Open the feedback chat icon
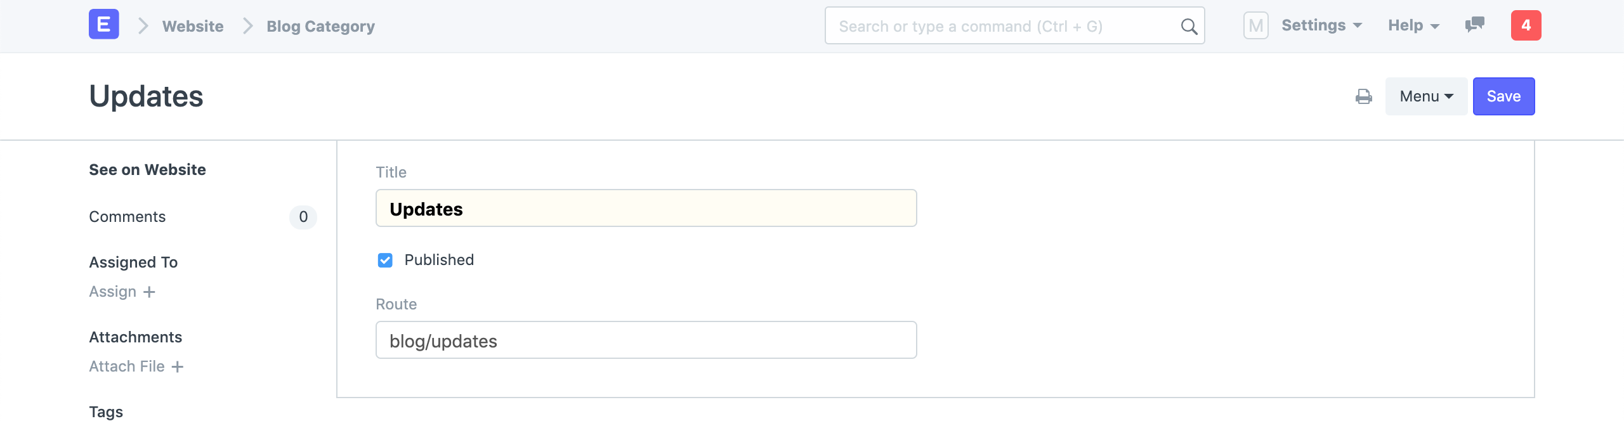Image resolution: width=1624 pixels, height=421 pixels. click(x=1473, y=25)
